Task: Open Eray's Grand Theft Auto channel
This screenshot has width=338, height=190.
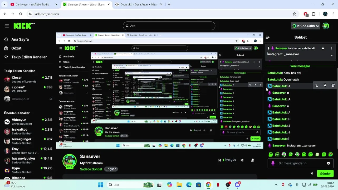Action: point(28,151)
